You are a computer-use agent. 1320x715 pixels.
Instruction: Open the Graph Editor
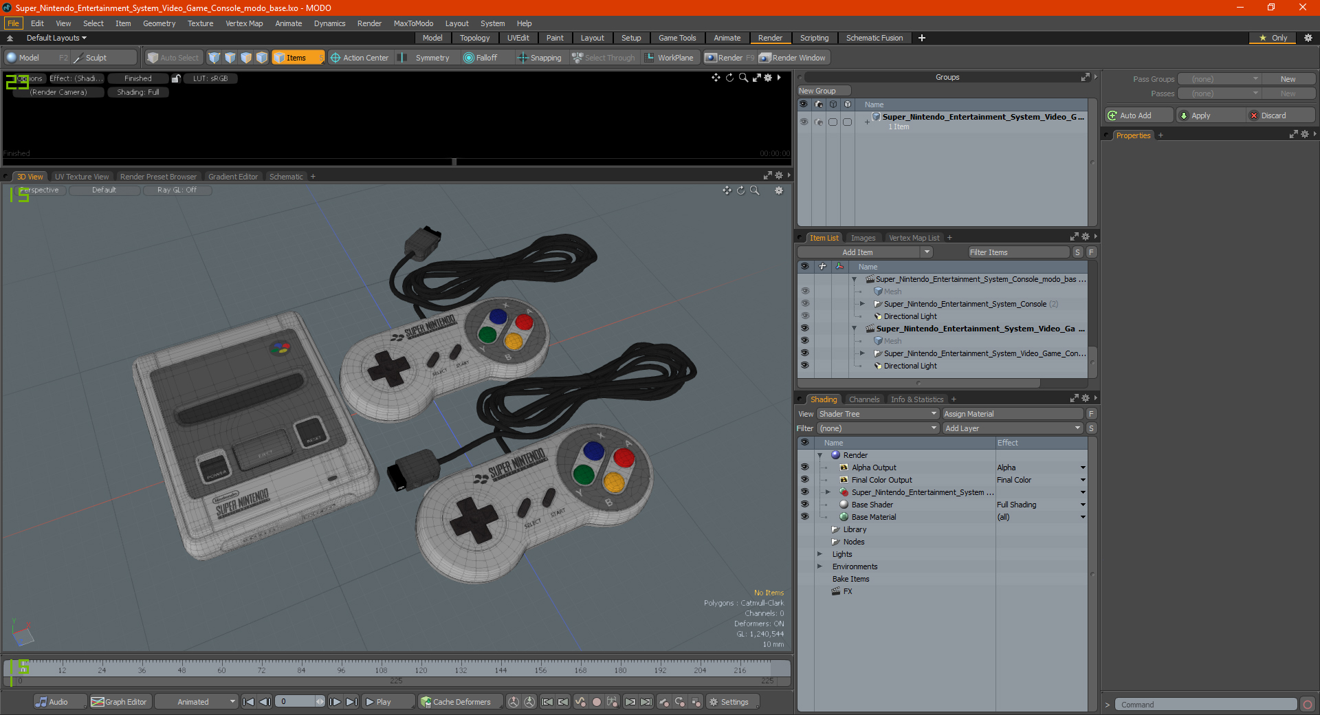click(x=119, y=702)
